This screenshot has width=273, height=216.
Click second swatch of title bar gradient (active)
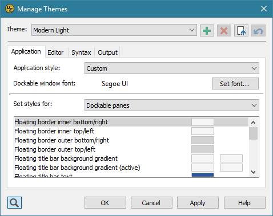tap(231, 168)
